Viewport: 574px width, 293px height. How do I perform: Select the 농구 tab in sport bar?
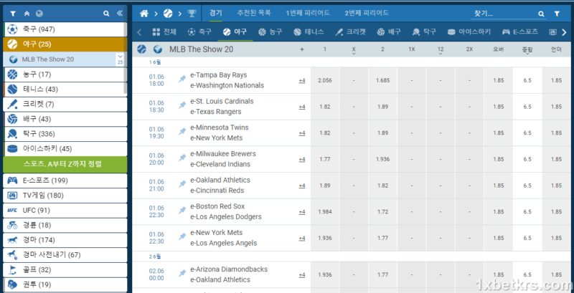pyautogui.click(x=270, y=32)
